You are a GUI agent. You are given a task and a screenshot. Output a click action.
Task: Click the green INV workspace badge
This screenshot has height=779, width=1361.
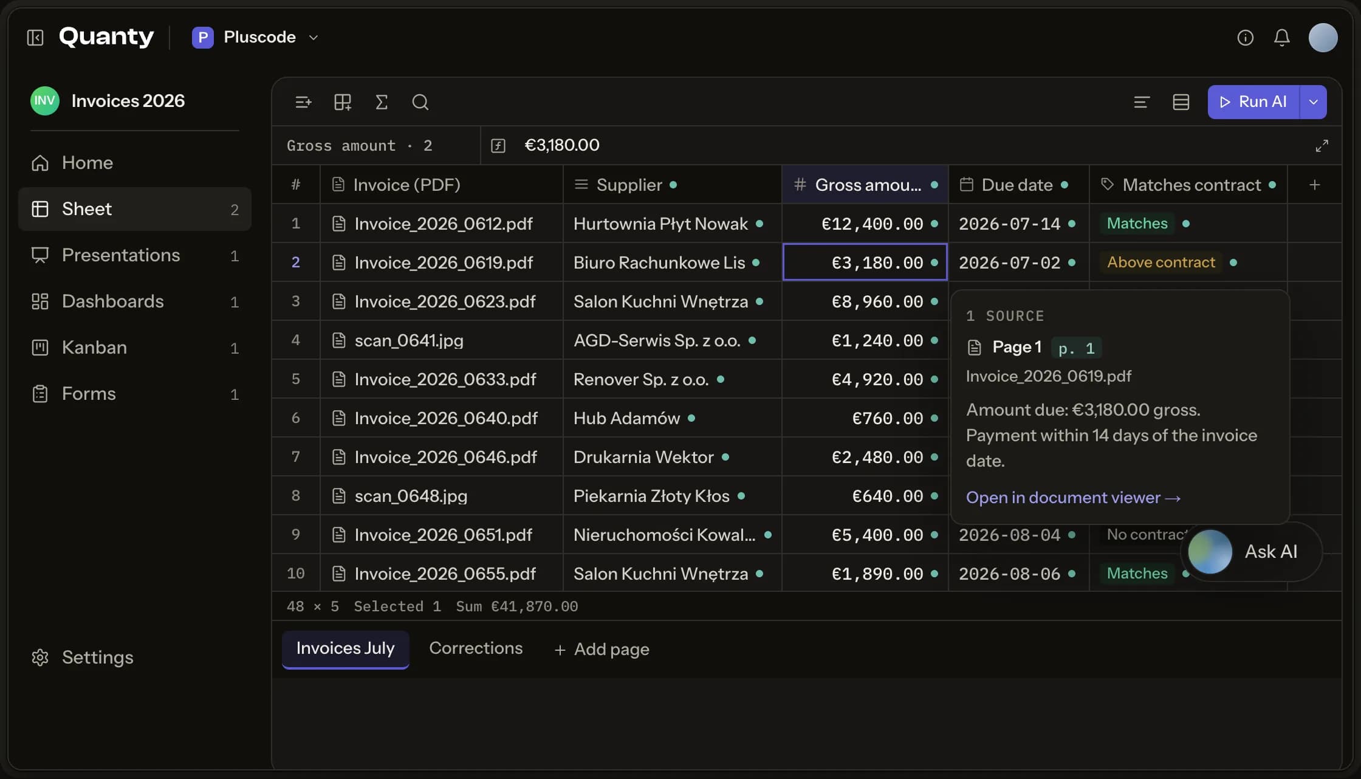[x=45, y=101]
